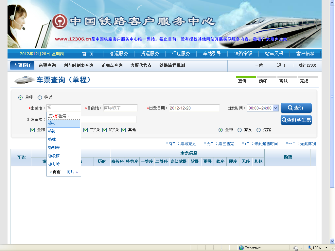This screenshot has width=335, height=251.
Task: Focus the 出发日期 date field
Action: tap(194, 108)
